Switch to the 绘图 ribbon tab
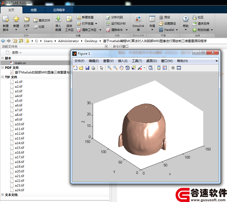 coord(34,10)
